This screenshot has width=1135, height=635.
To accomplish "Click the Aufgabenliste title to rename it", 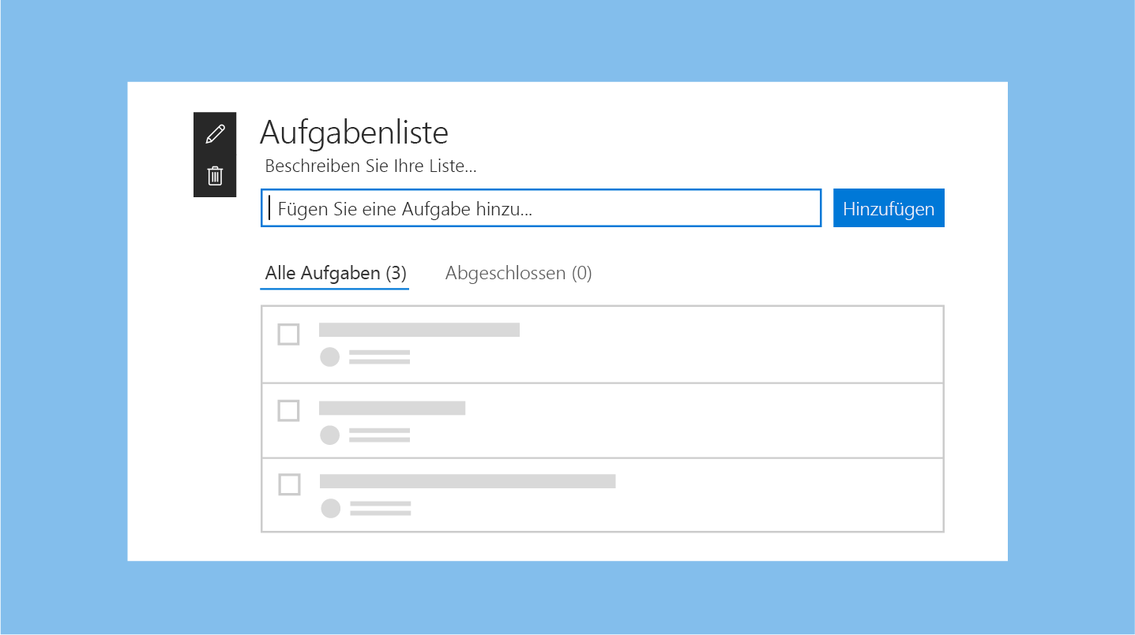I will (x=354, y=133).
